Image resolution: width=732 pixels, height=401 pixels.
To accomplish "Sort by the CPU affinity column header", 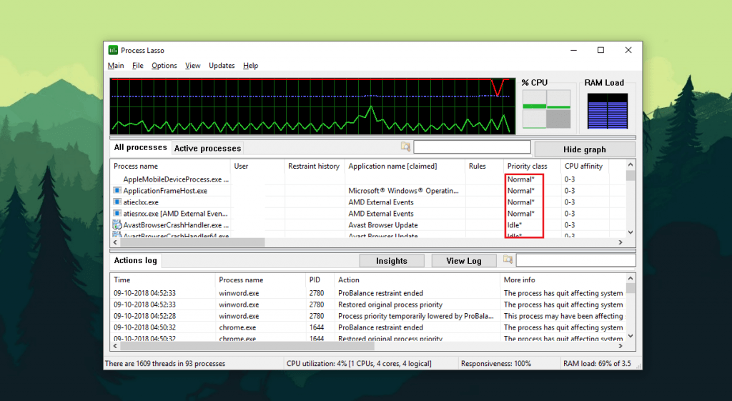I will coord(585,166).
